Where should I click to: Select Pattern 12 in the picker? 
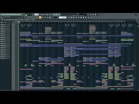tap(5, 48)
